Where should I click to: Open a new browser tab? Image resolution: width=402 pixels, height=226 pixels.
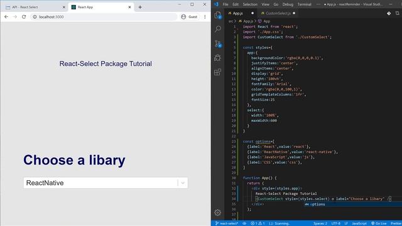click(140, 7)
